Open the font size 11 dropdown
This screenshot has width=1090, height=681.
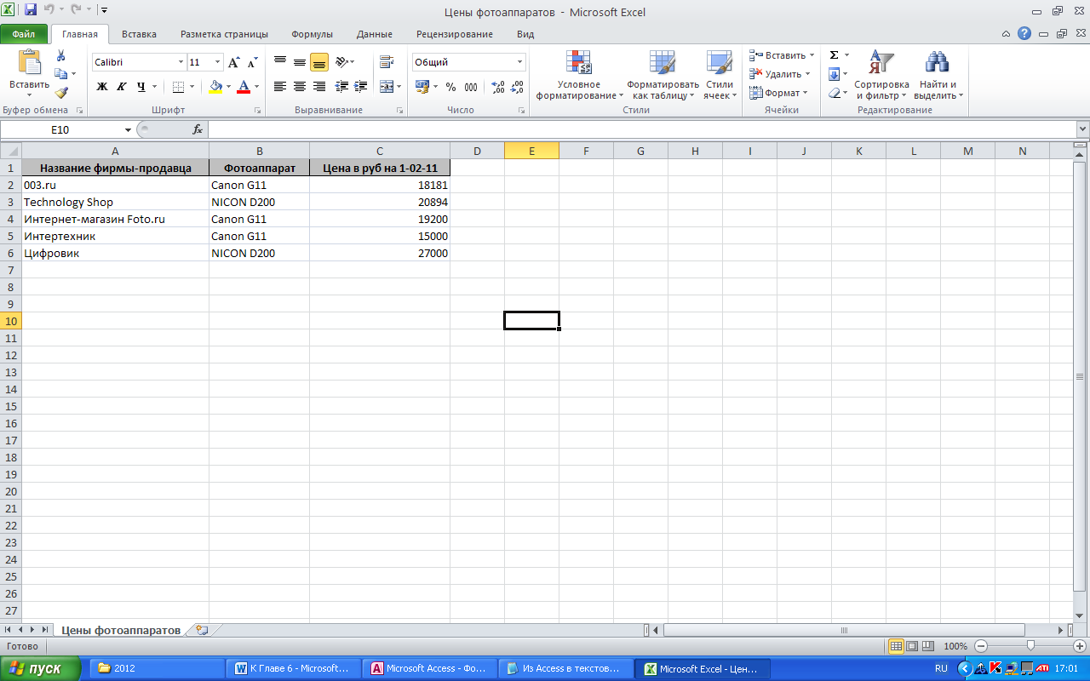tap(218, 62)
